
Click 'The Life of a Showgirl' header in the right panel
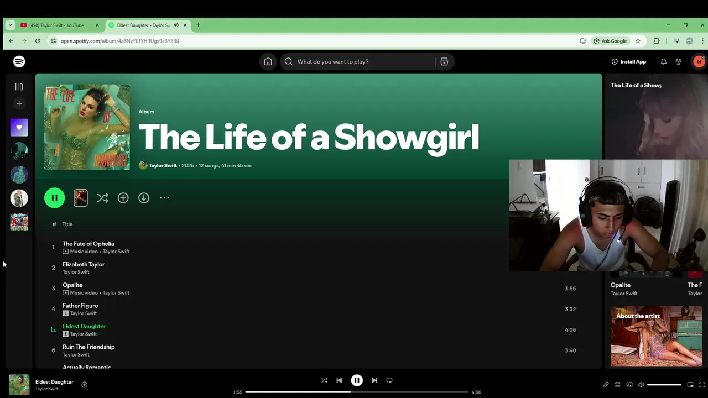tap(636, 85)
